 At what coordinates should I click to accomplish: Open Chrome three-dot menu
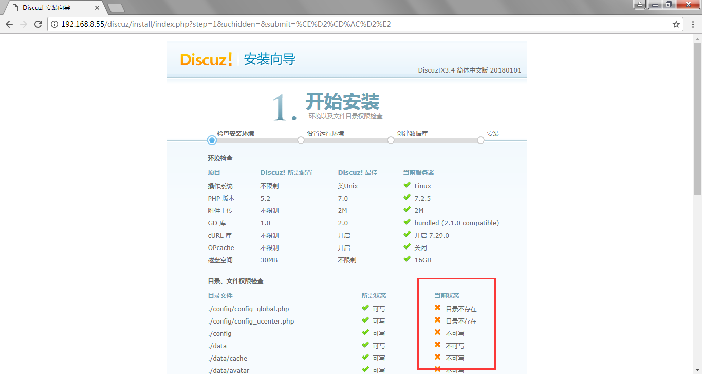(692, 24)
